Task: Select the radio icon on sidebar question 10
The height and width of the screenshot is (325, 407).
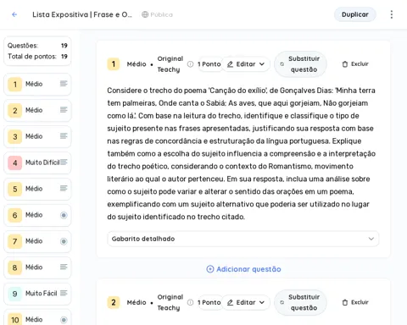Action: [64, 320]
